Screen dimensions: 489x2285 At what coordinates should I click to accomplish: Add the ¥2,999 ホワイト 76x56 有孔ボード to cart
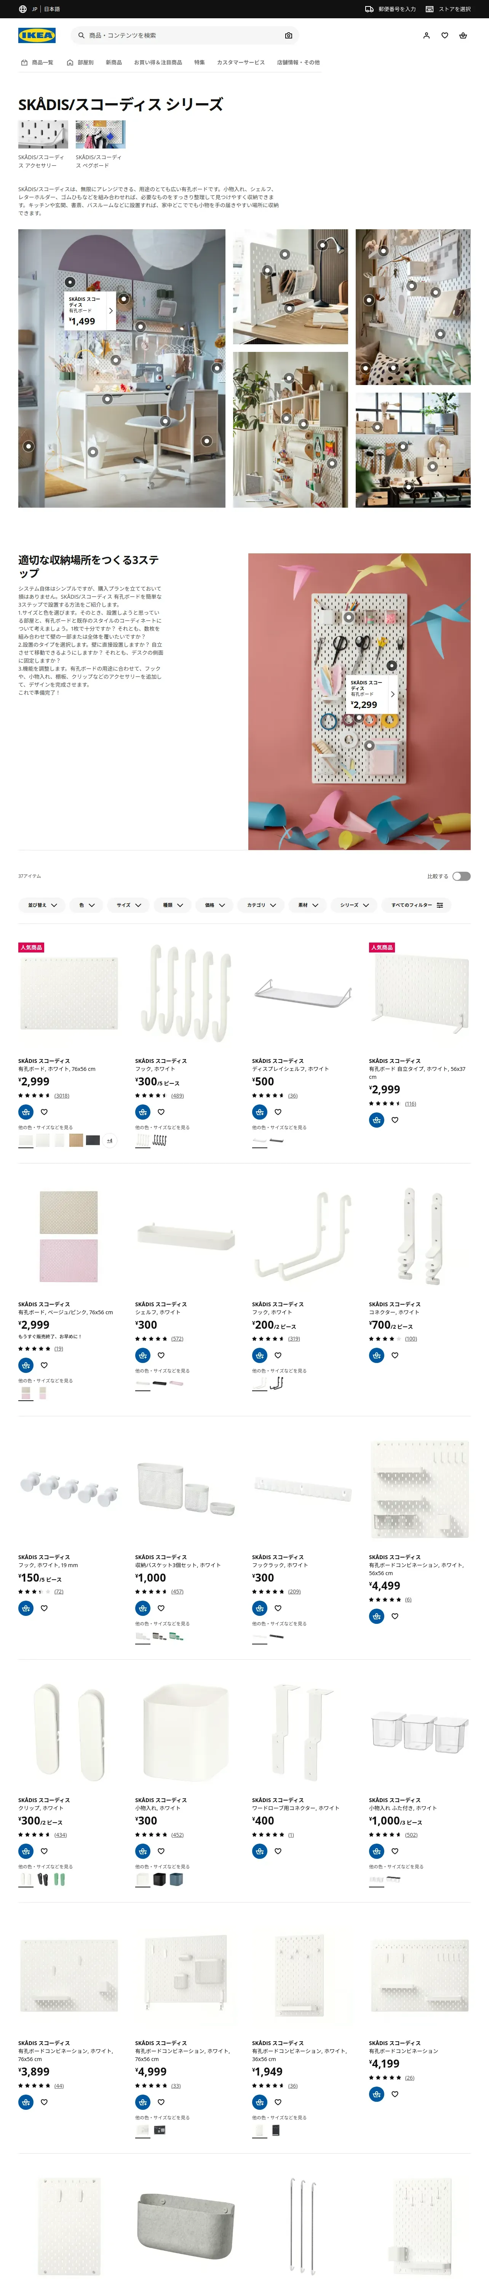pyautogui.click(x=26, y=1111)
